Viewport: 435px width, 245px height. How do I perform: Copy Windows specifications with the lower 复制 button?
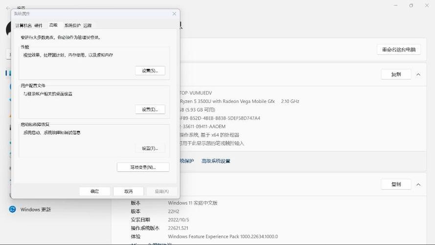[x=396, y=184]
